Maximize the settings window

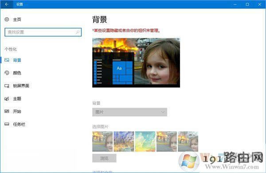click(x=247, y=4)
